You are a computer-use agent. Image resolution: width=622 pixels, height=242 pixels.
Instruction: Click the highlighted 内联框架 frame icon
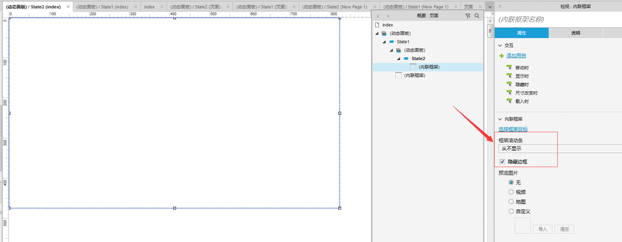click(413, 67)
